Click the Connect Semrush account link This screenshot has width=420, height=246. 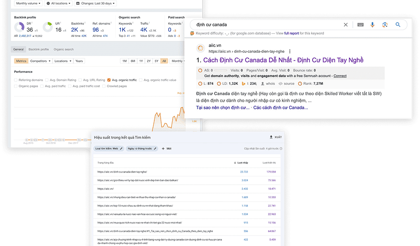(x=340, y=76)
